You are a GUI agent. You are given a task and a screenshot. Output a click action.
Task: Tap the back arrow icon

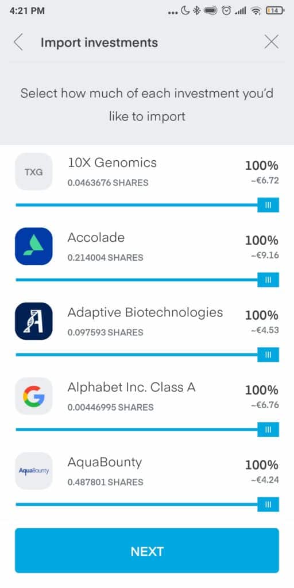click(18, 42)
